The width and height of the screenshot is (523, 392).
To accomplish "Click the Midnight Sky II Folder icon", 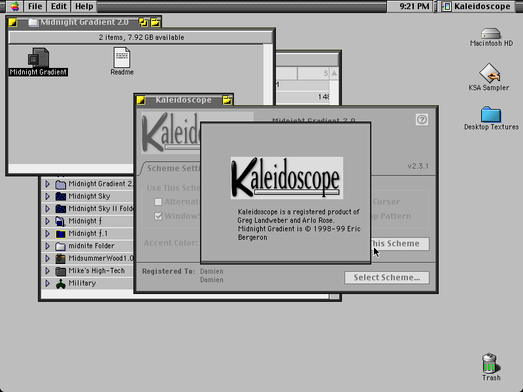I will tap(60, 208).
